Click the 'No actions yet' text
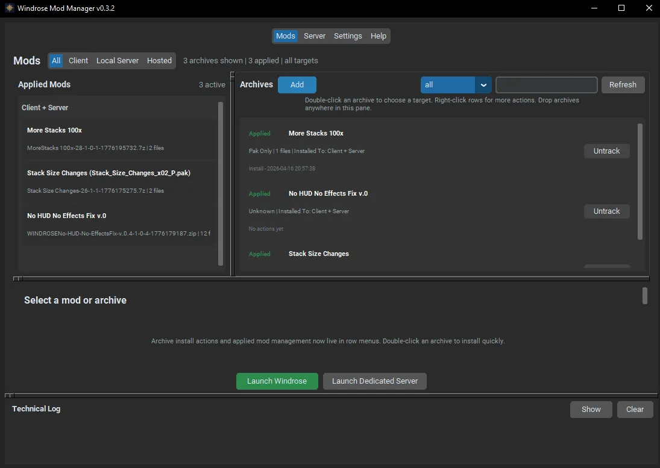This screenshot has height=468, width=660. tap(266, 229)
